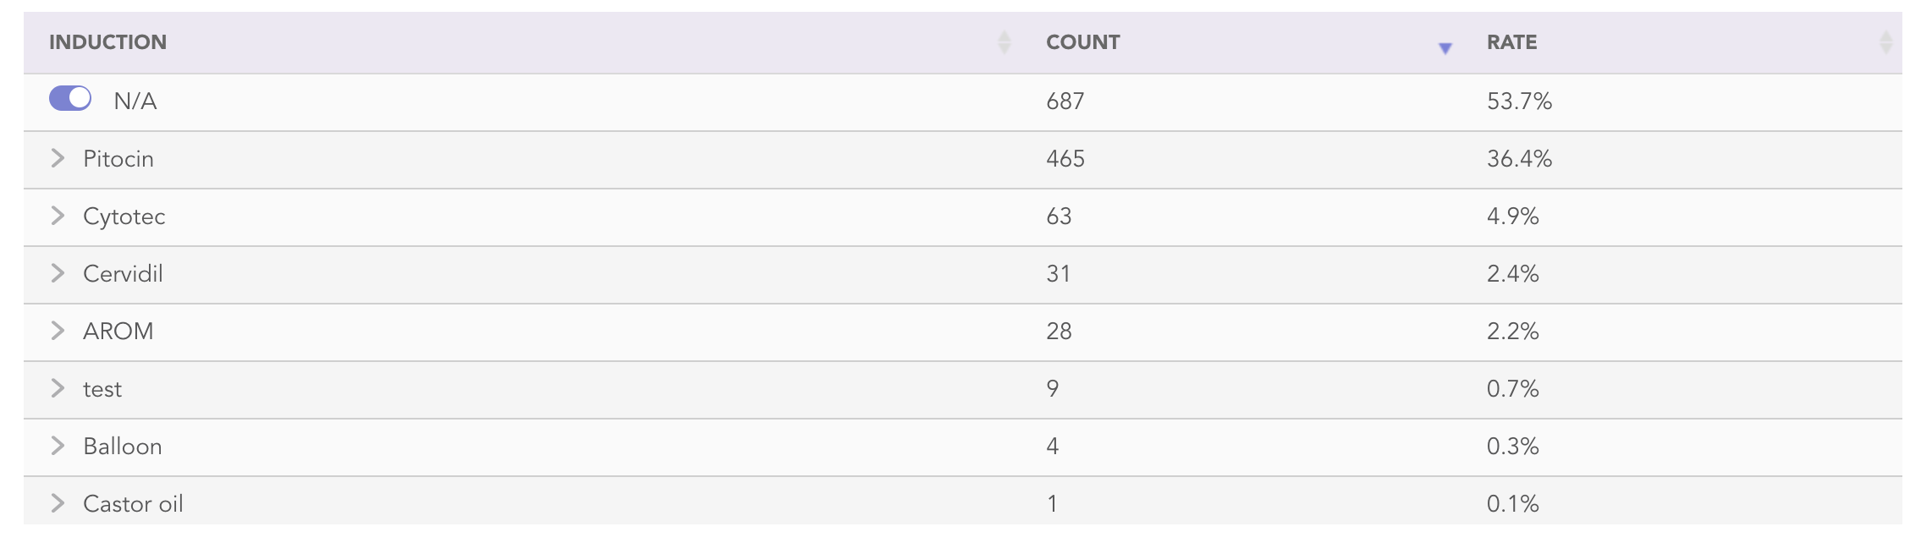Click the INDUCTION column header
The width and height of the screenshot is (1921, 543).
[109, 41]
